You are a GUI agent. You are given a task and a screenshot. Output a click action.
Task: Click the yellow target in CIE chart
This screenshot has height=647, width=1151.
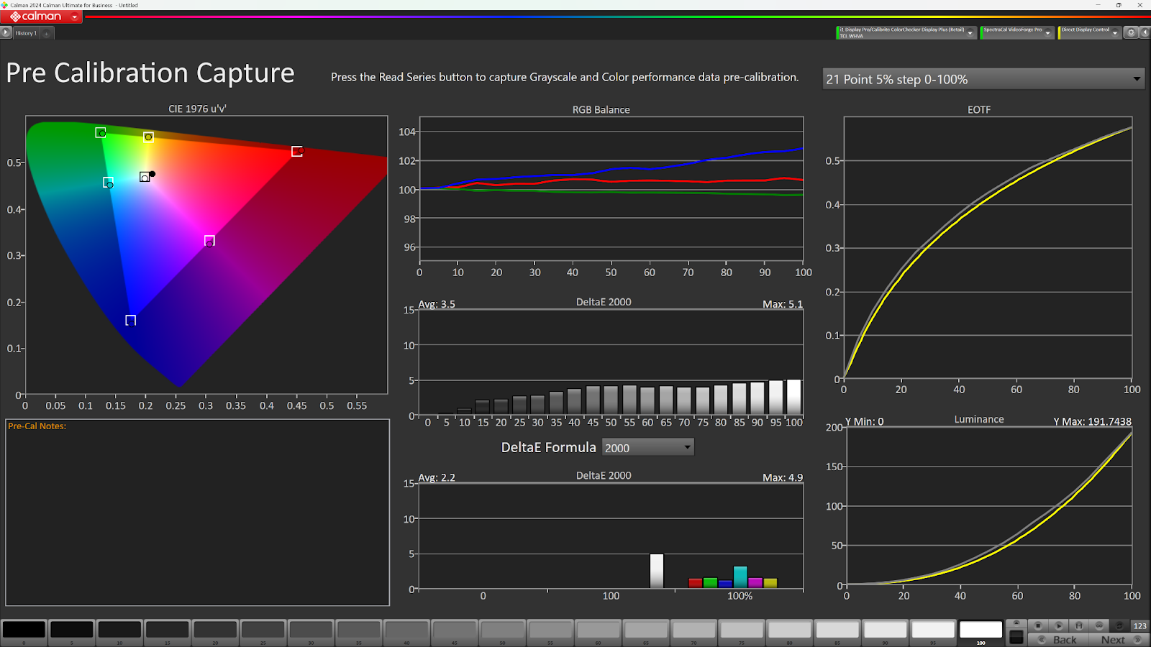click(x=148, y=137)
